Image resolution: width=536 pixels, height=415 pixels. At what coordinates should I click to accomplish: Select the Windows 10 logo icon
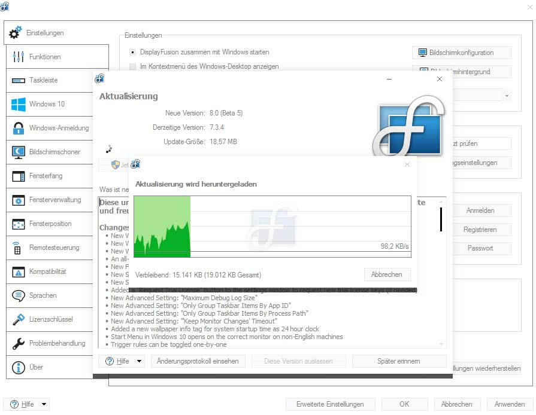click(18, 104)
